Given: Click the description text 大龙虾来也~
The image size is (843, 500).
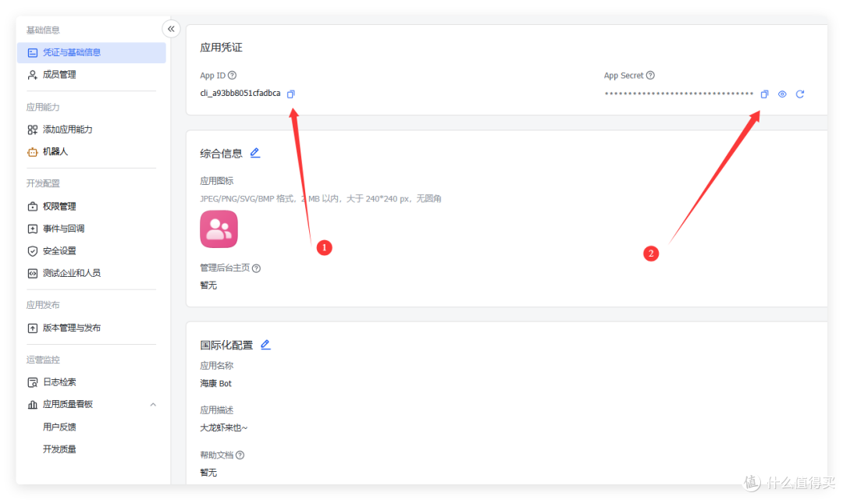Looking at the screenshot, I should (224, 428).
